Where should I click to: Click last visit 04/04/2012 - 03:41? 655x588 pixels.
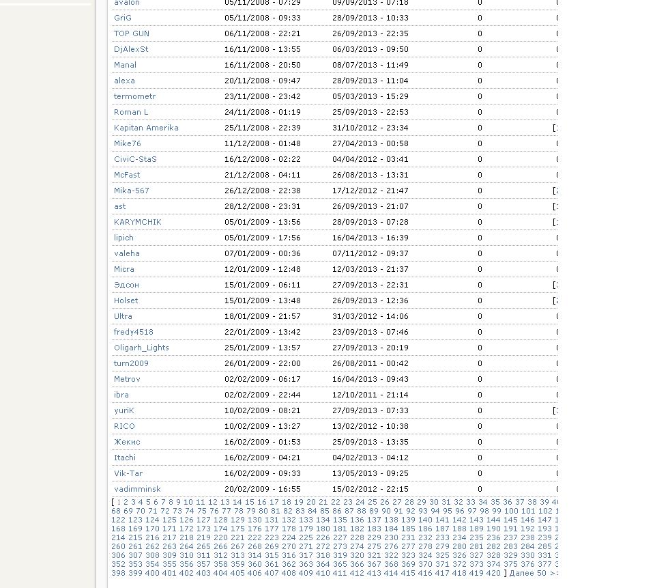[x=370, y=159]
